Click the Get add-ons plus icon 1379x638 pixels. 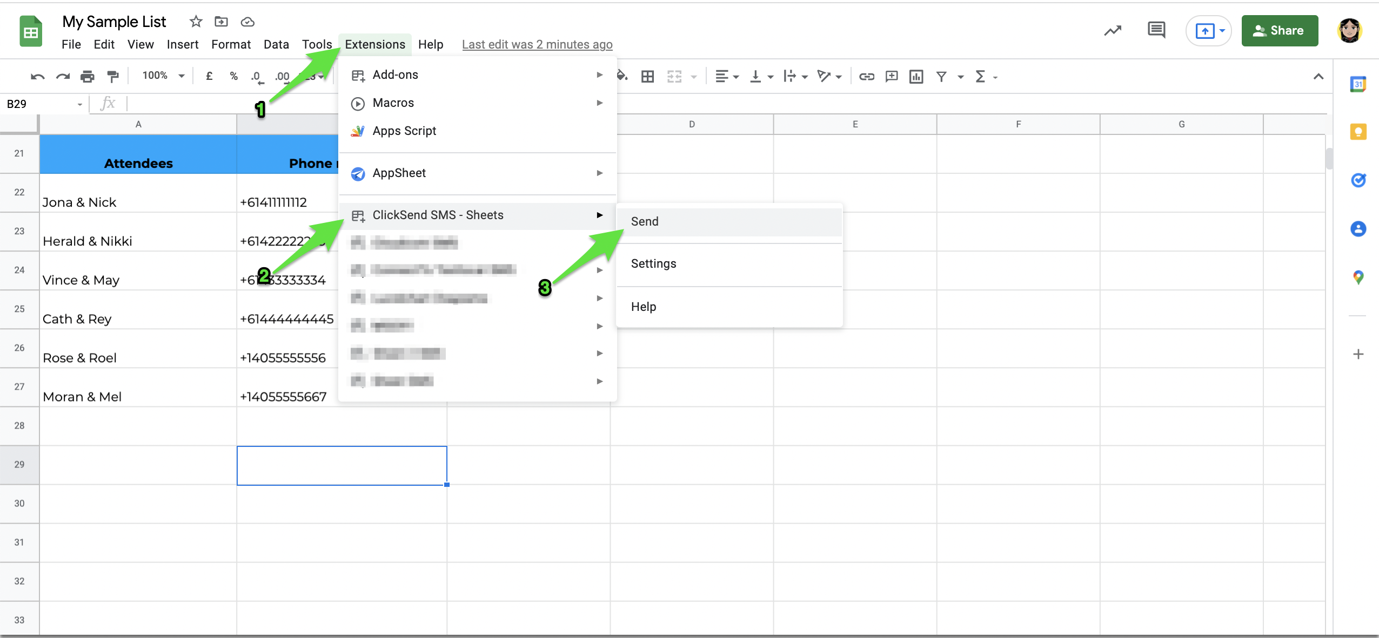pyautogui.click(x=1358, y=354)
